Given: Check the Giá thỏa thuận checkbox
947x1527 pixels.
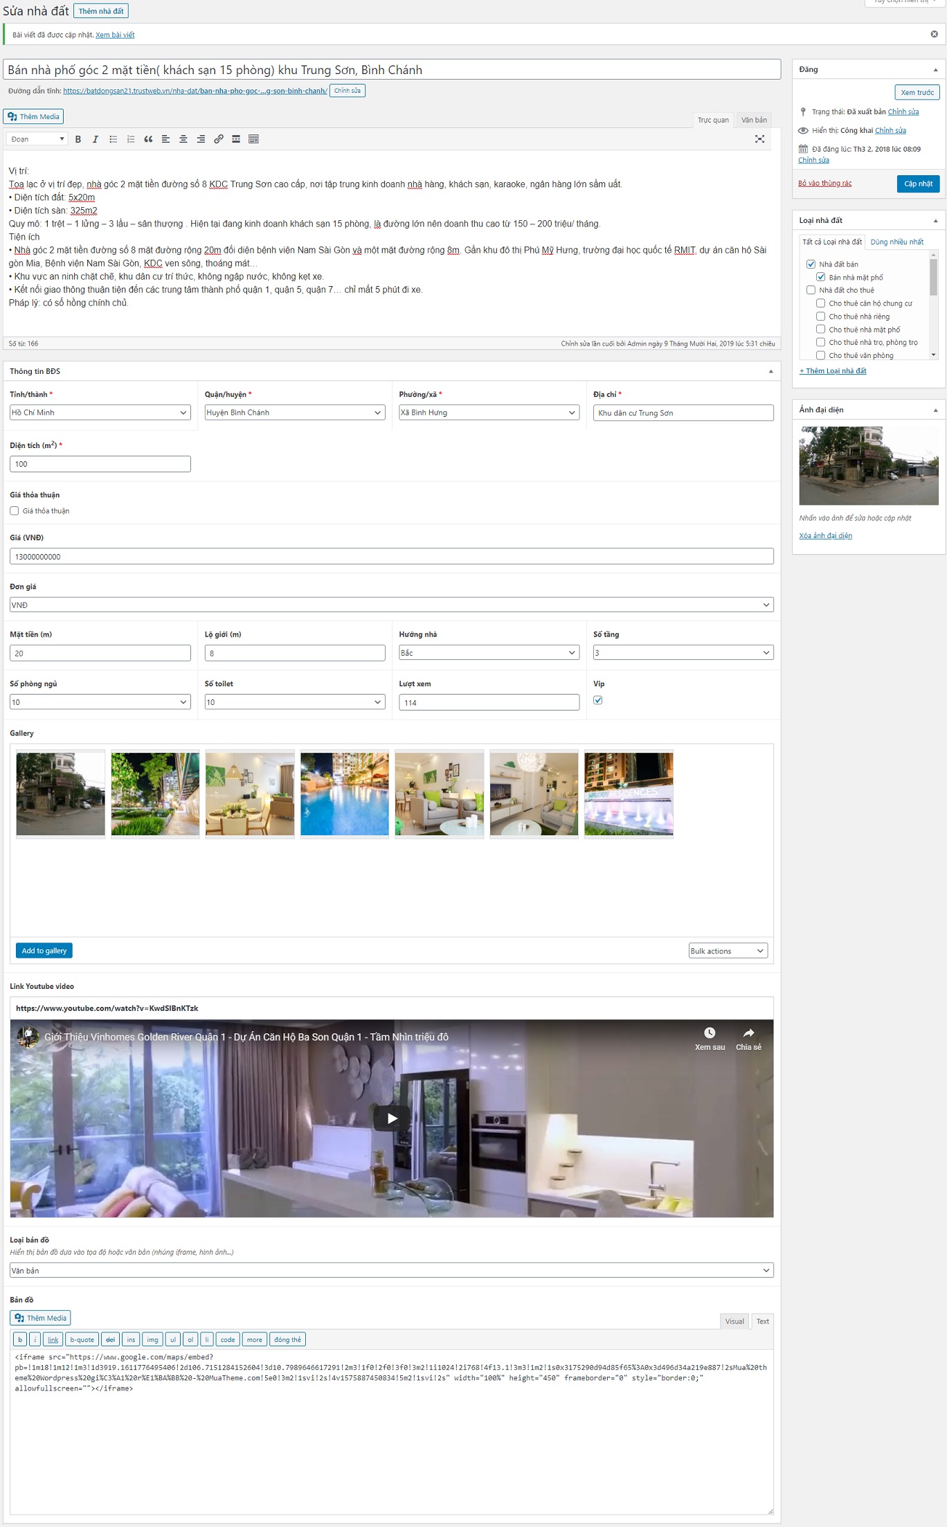Looking at the screenshot, I should (x=15, y=511).
